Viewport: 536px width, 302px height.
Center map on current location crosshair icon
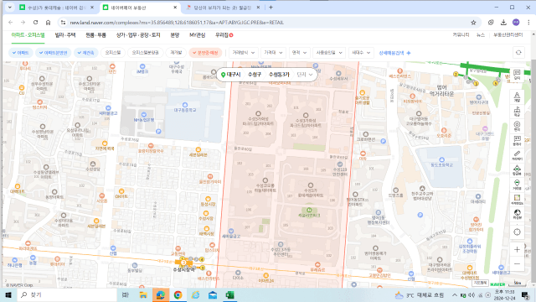517,232
